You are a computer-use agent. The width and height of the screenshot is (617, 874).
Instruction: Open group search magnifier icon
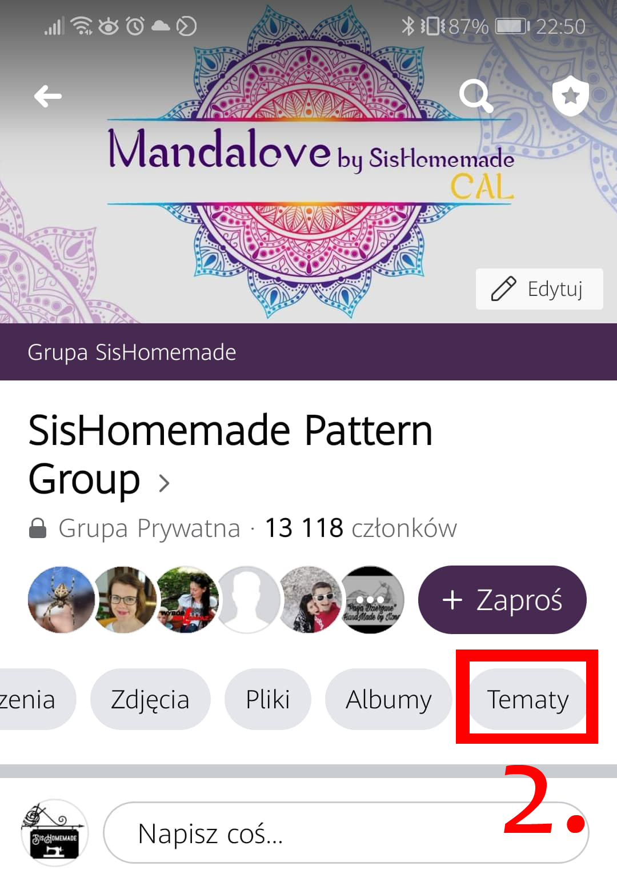(x=476, y=95)
